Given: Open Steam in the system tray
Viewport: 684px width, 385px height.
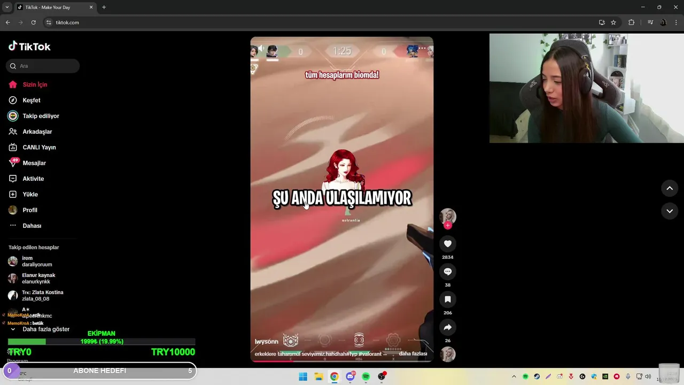Looking at the screenshot, I should (537, 376).
